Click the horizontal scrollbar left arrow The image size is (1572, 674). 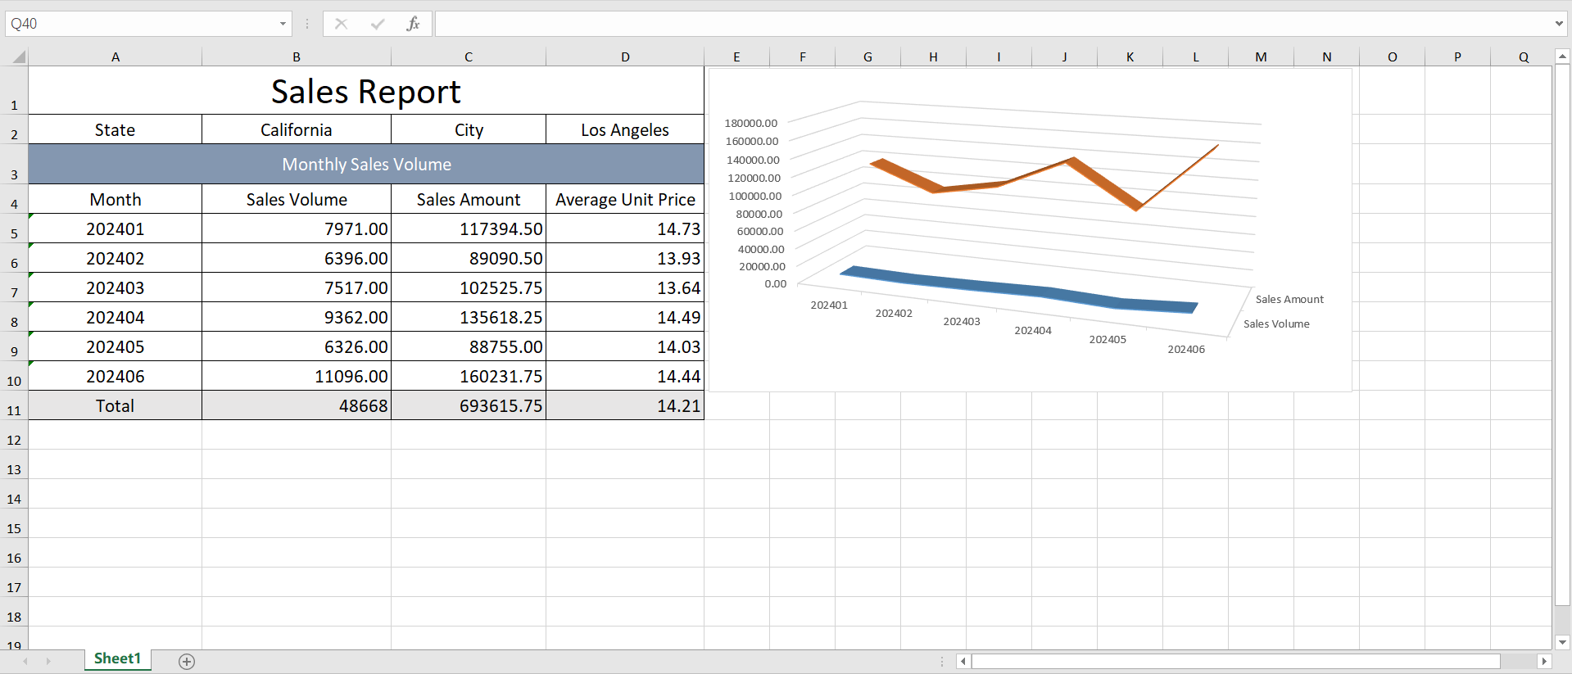963,661
